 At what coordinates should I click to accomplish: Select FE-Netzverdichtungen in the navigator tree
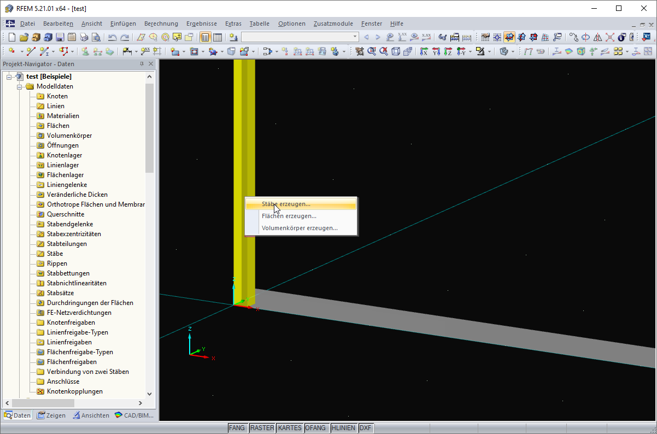coord(79,313)
